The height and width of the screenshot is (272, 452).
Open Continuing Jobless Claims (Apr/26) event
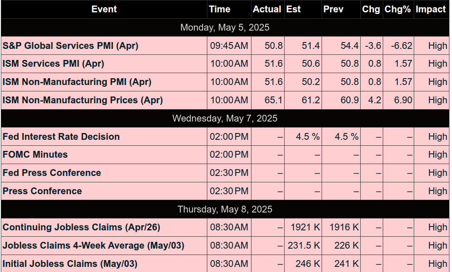(x=81, y=227)
